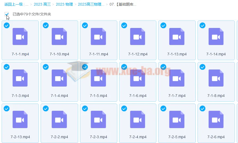
Task: Click the file name text 7-1-11.mp4
Action: [x=98, y=54]
